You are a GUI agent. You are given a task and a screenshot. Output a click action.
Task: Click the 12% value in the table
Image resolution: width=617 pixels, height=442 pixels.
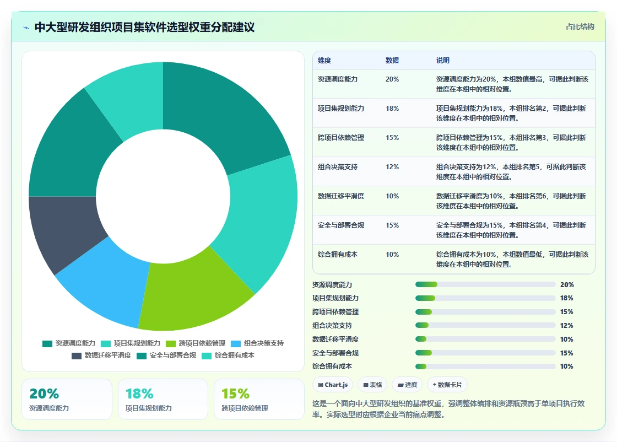(x=392, y=167)
